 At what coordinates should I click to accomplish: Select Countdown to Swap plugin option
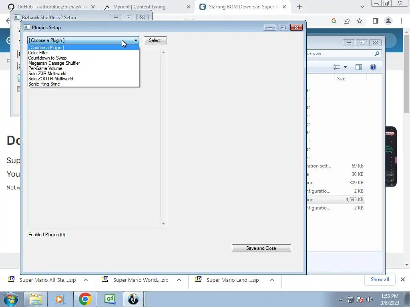pyautogui.click(x=83, y=58)
